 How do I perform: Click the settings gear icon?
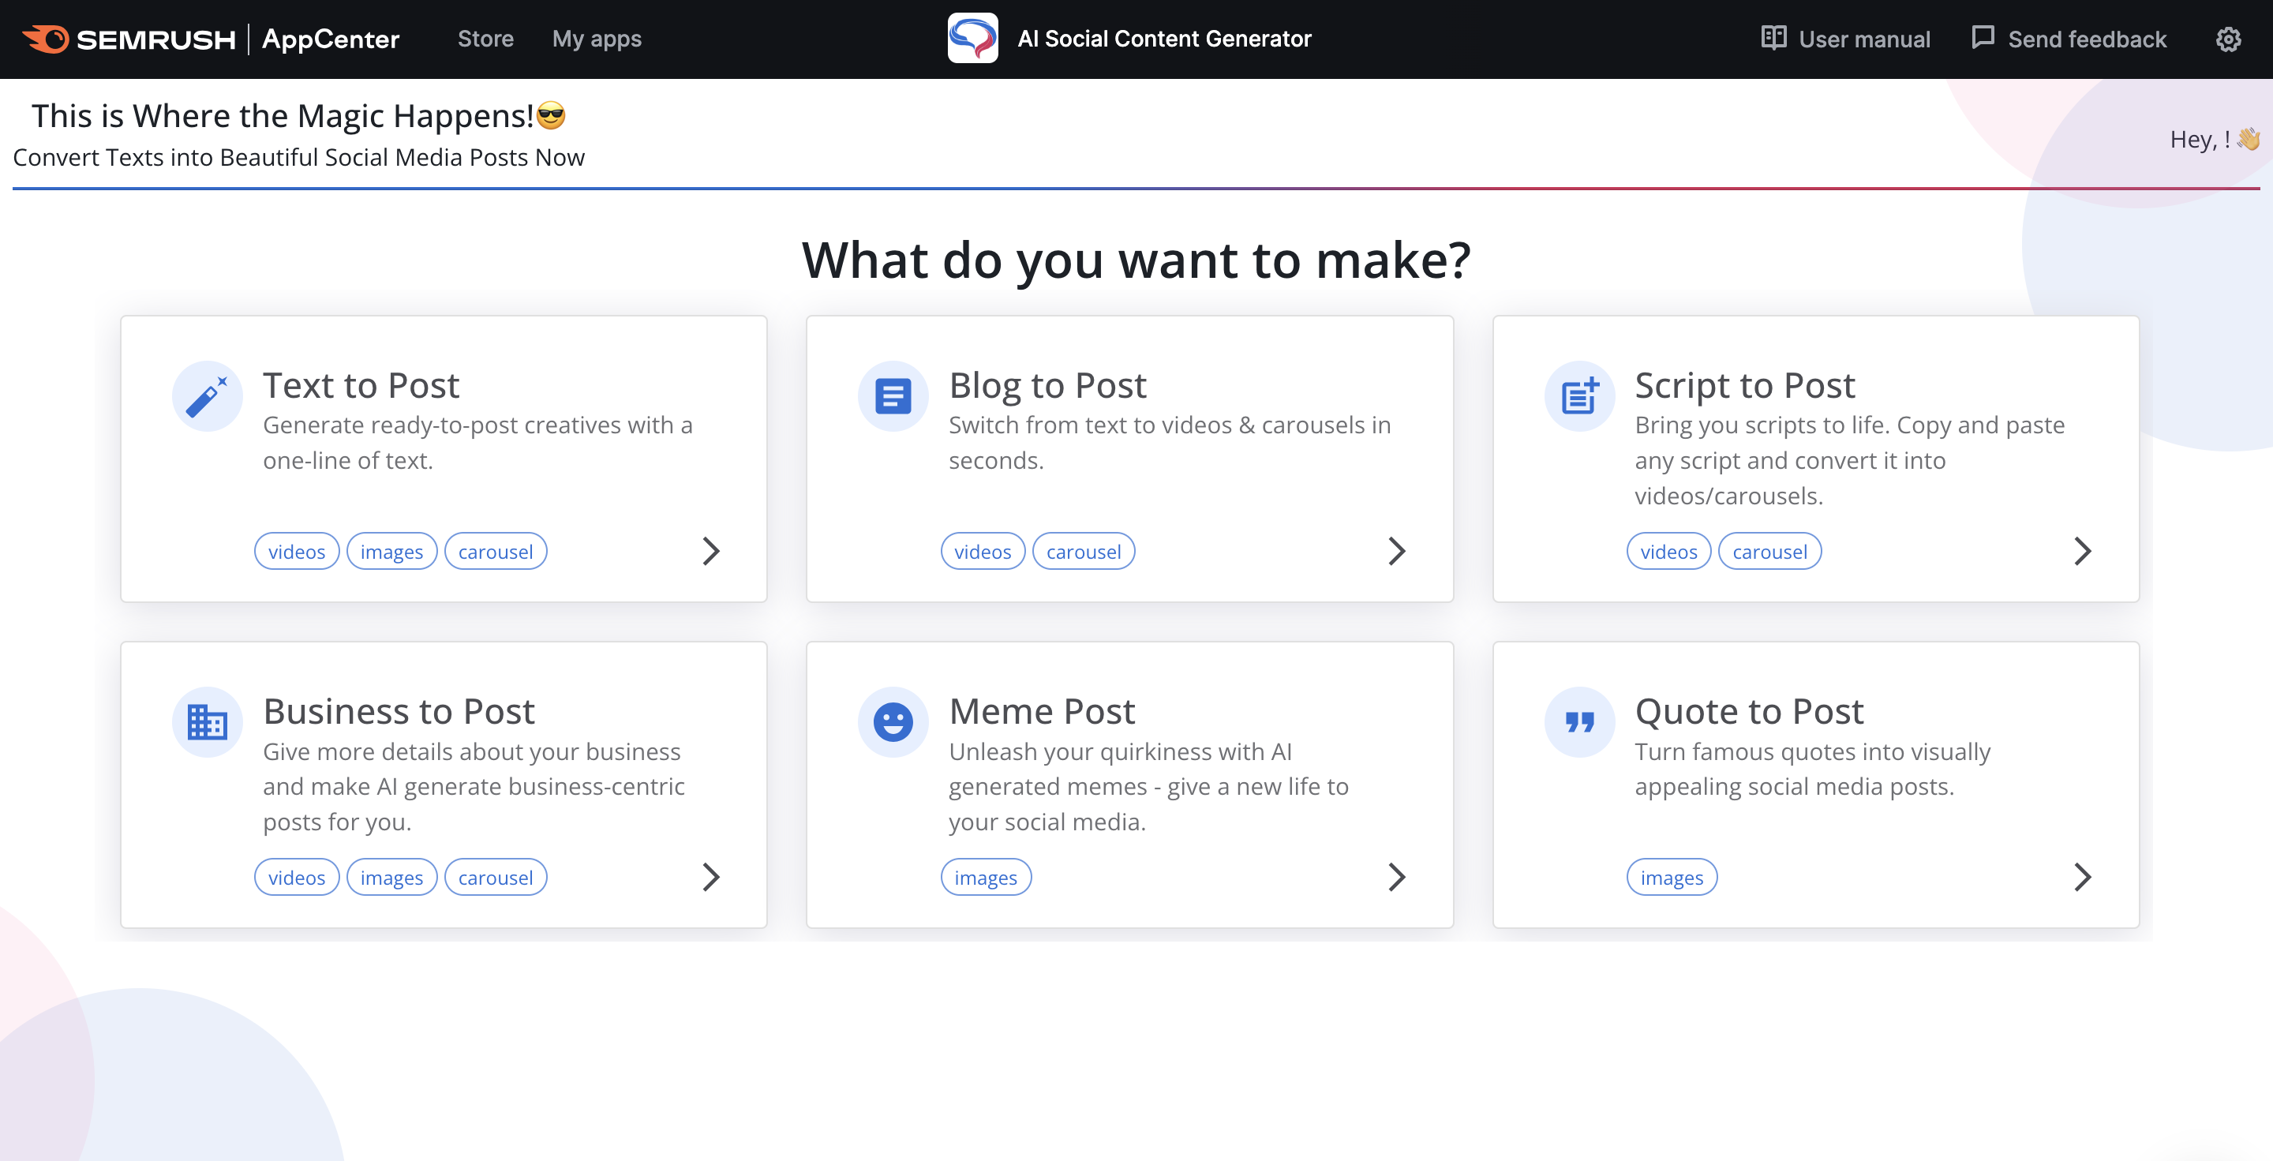point(2230,39)
